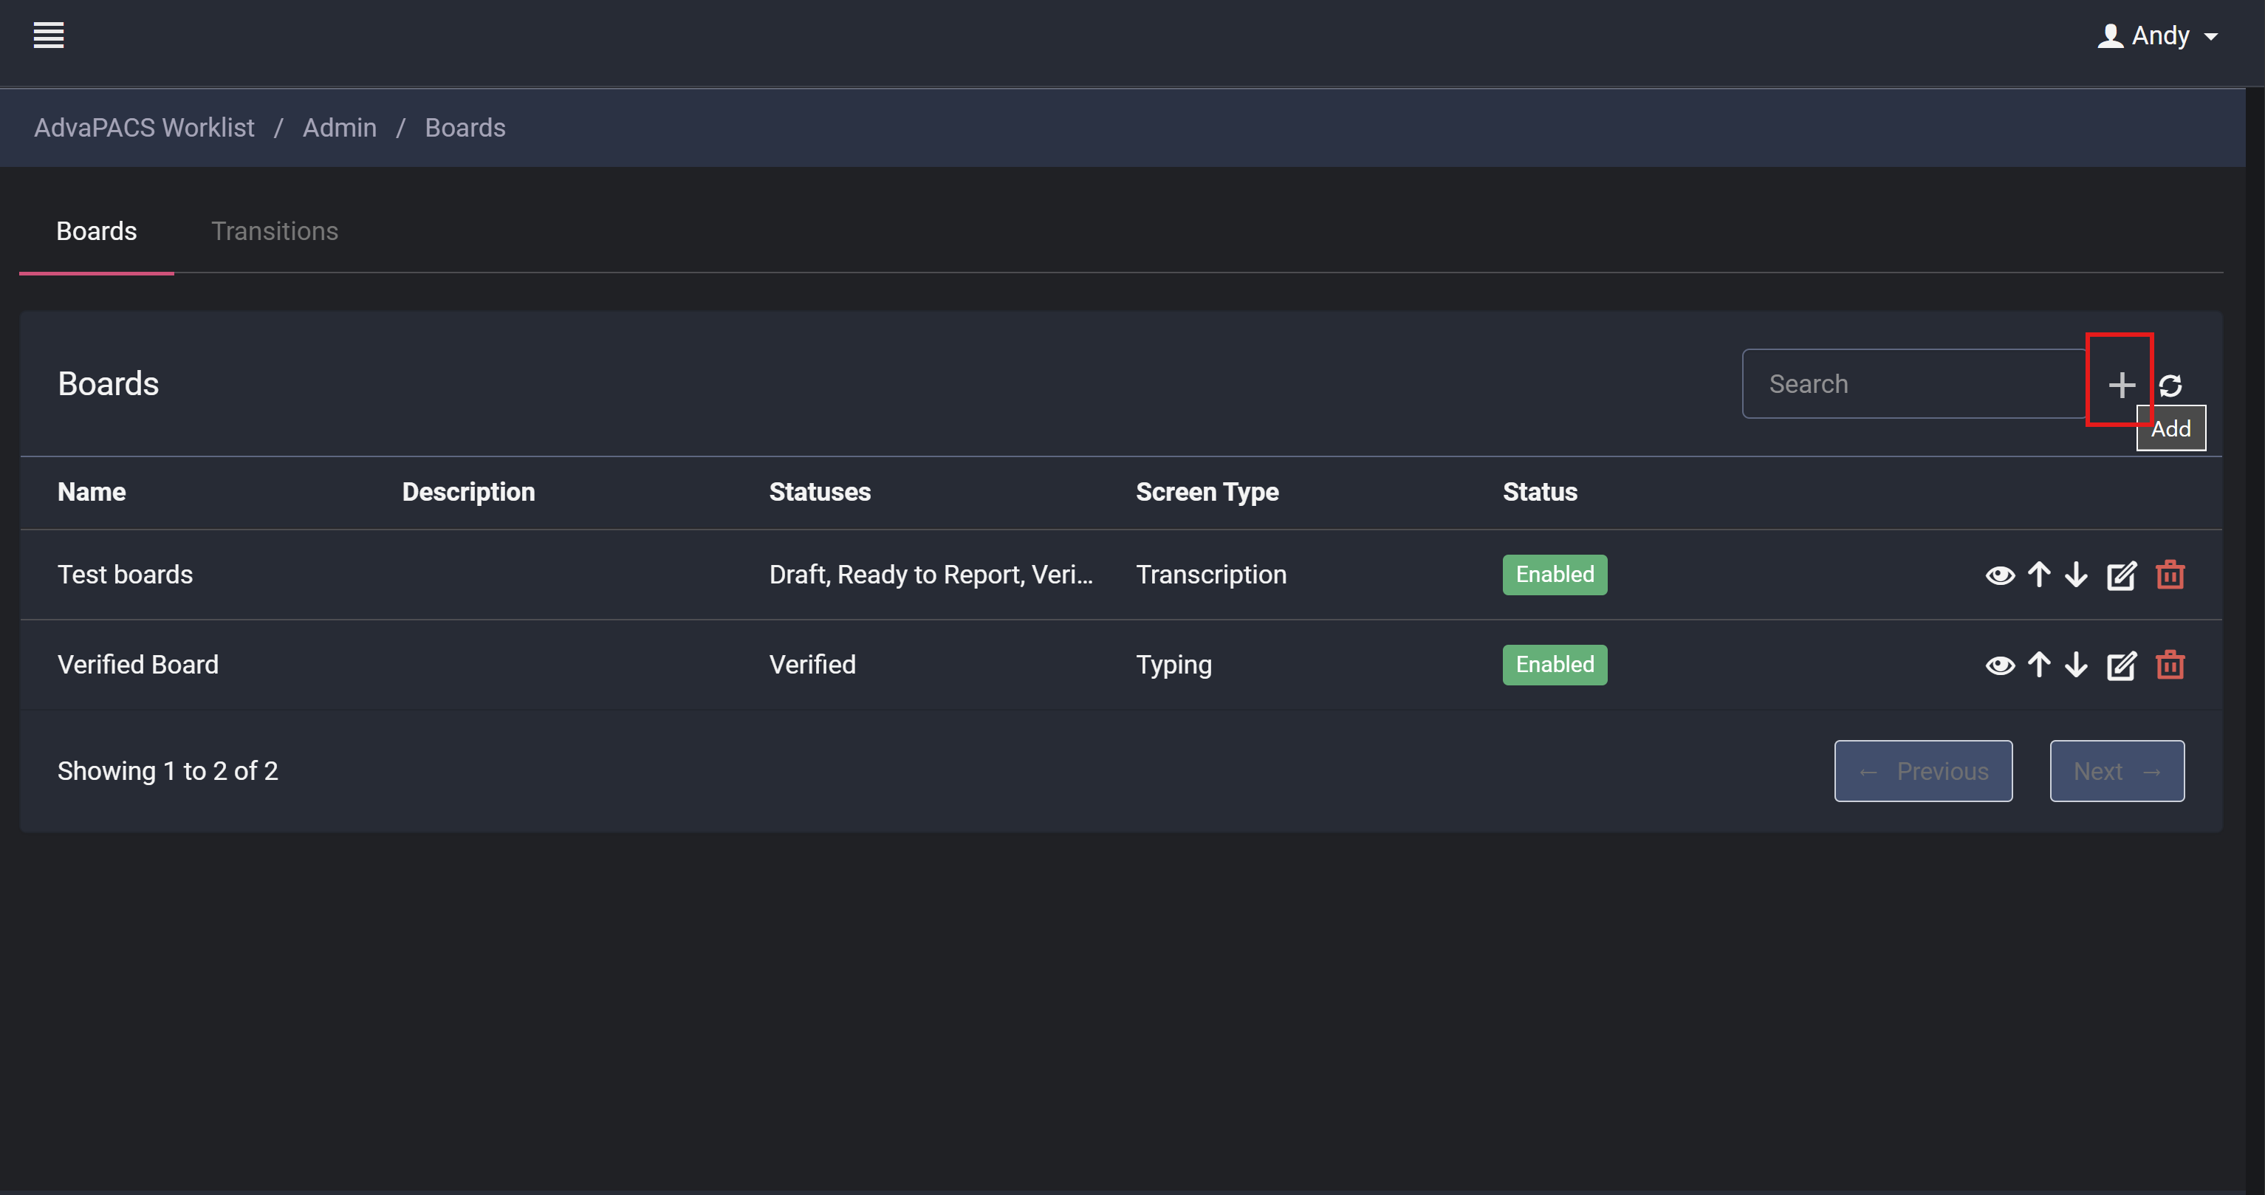Select the Test boards name cell
This screenshot has height=1195, width=2265.
[x=125, y=575]
